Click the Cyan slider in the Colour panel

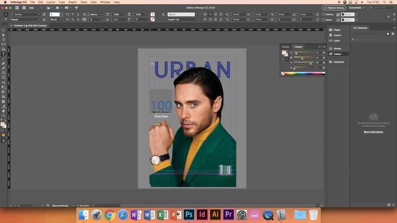click(x=303, y=53)
